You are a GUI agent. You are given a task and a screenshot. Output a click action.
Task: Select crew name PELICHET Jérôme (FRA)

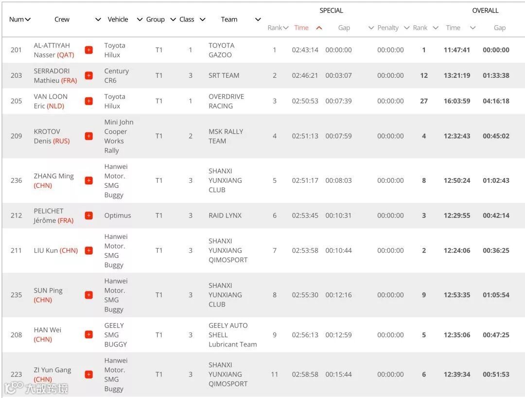tap(53, 216)
